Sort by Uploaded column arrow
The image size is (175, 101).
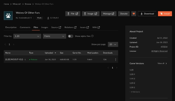pyautogui.click(x=55, y=53)
